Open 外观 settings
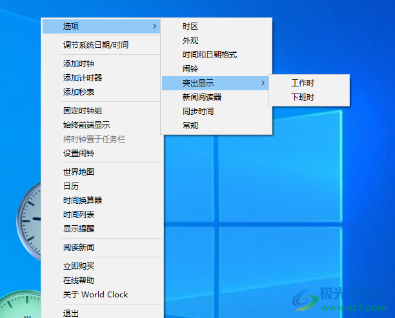395x318 pixels. pos(216,40)
